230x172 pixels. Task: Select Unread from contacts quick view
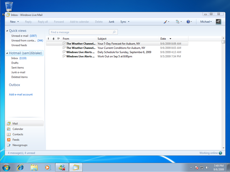(x=27, y=40)
